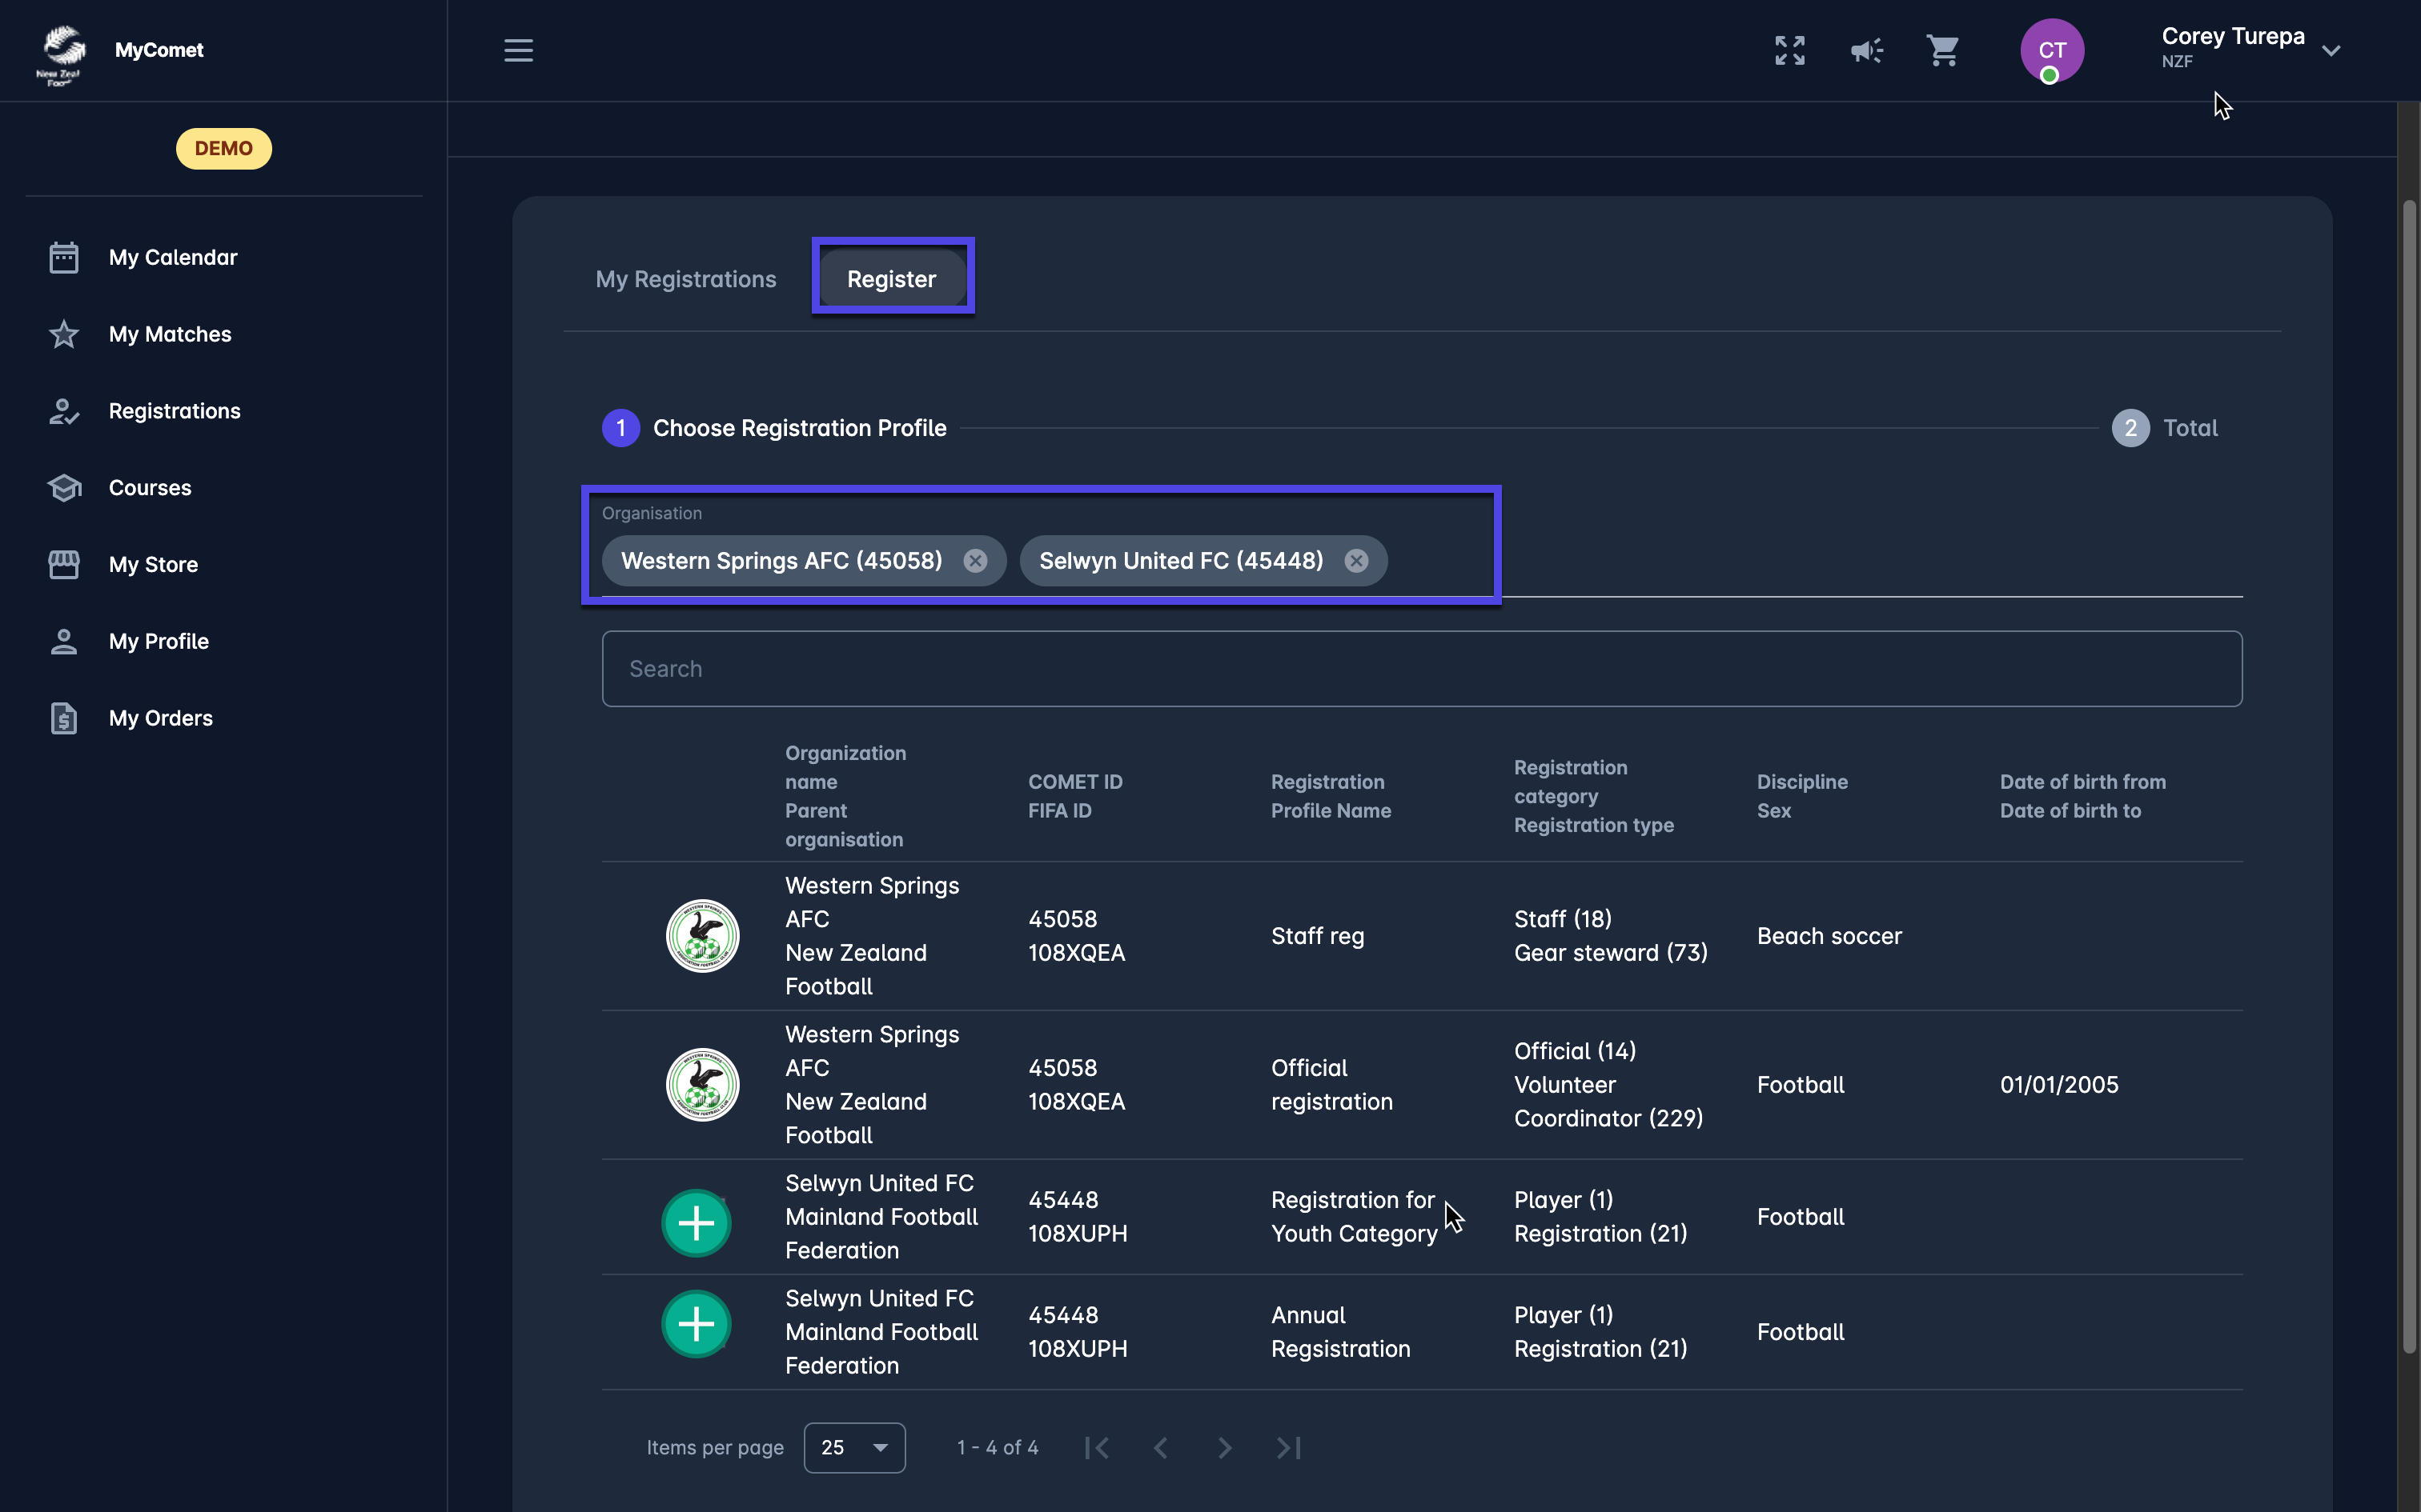The height and width of the screenshot is (1512, 2421).
Task: Click the CT user avatar
Action: point(2051,50)
